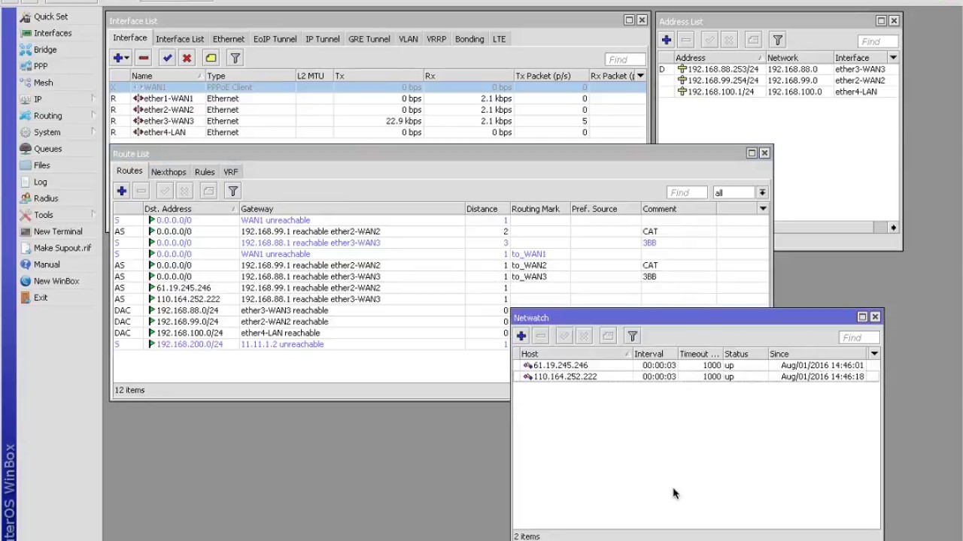Open the Nexthops tab in Route List
Image resolution: width=963 pixels, height=541 pixels.
(169, 172)
